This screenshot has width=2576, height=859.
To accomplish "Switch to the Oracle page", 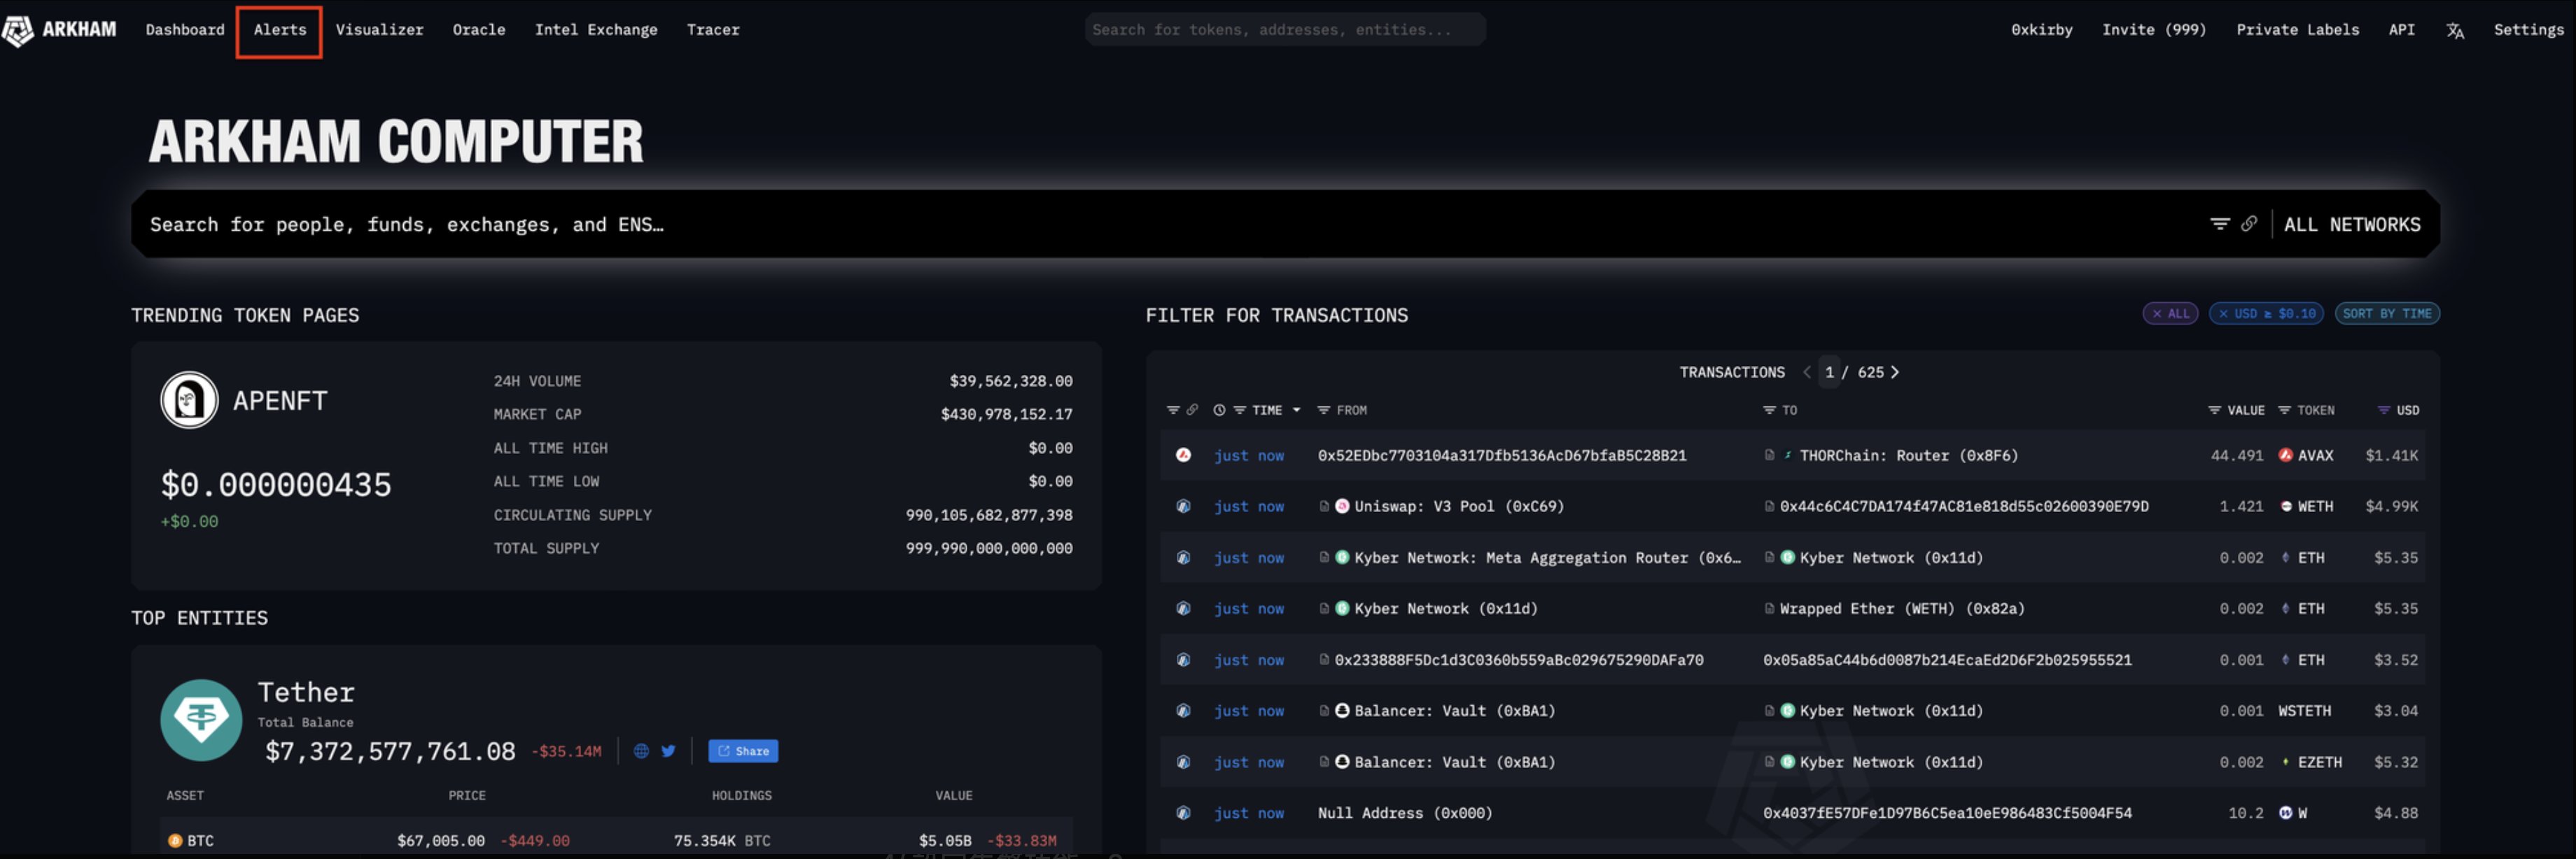I will [479, 30].
